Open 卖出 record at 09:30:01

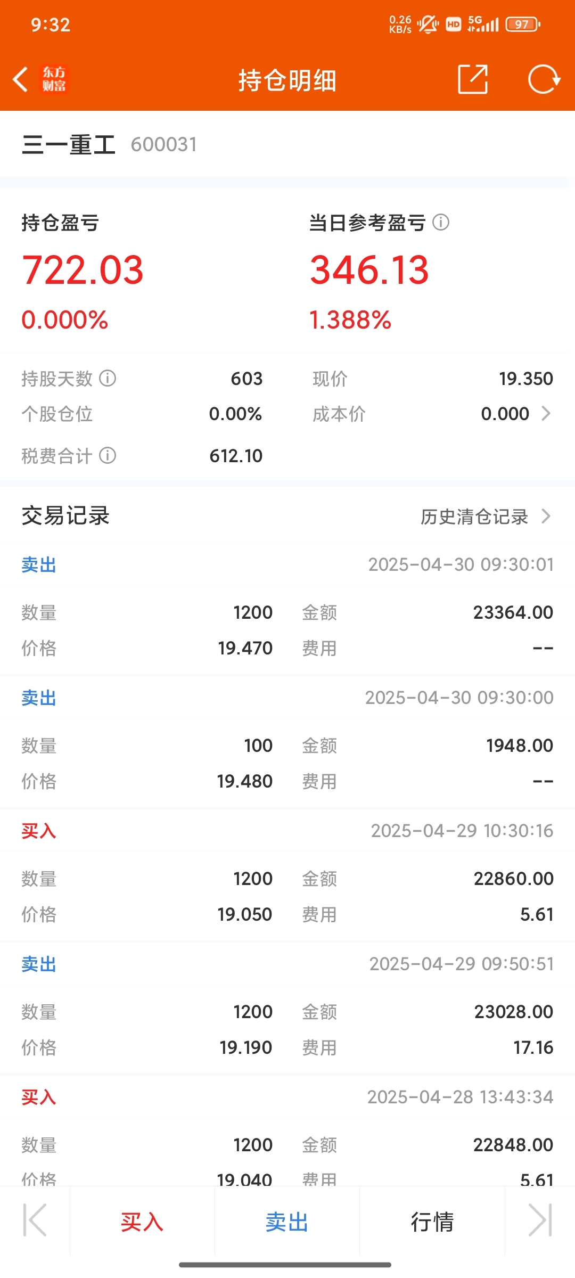(287, 608)
